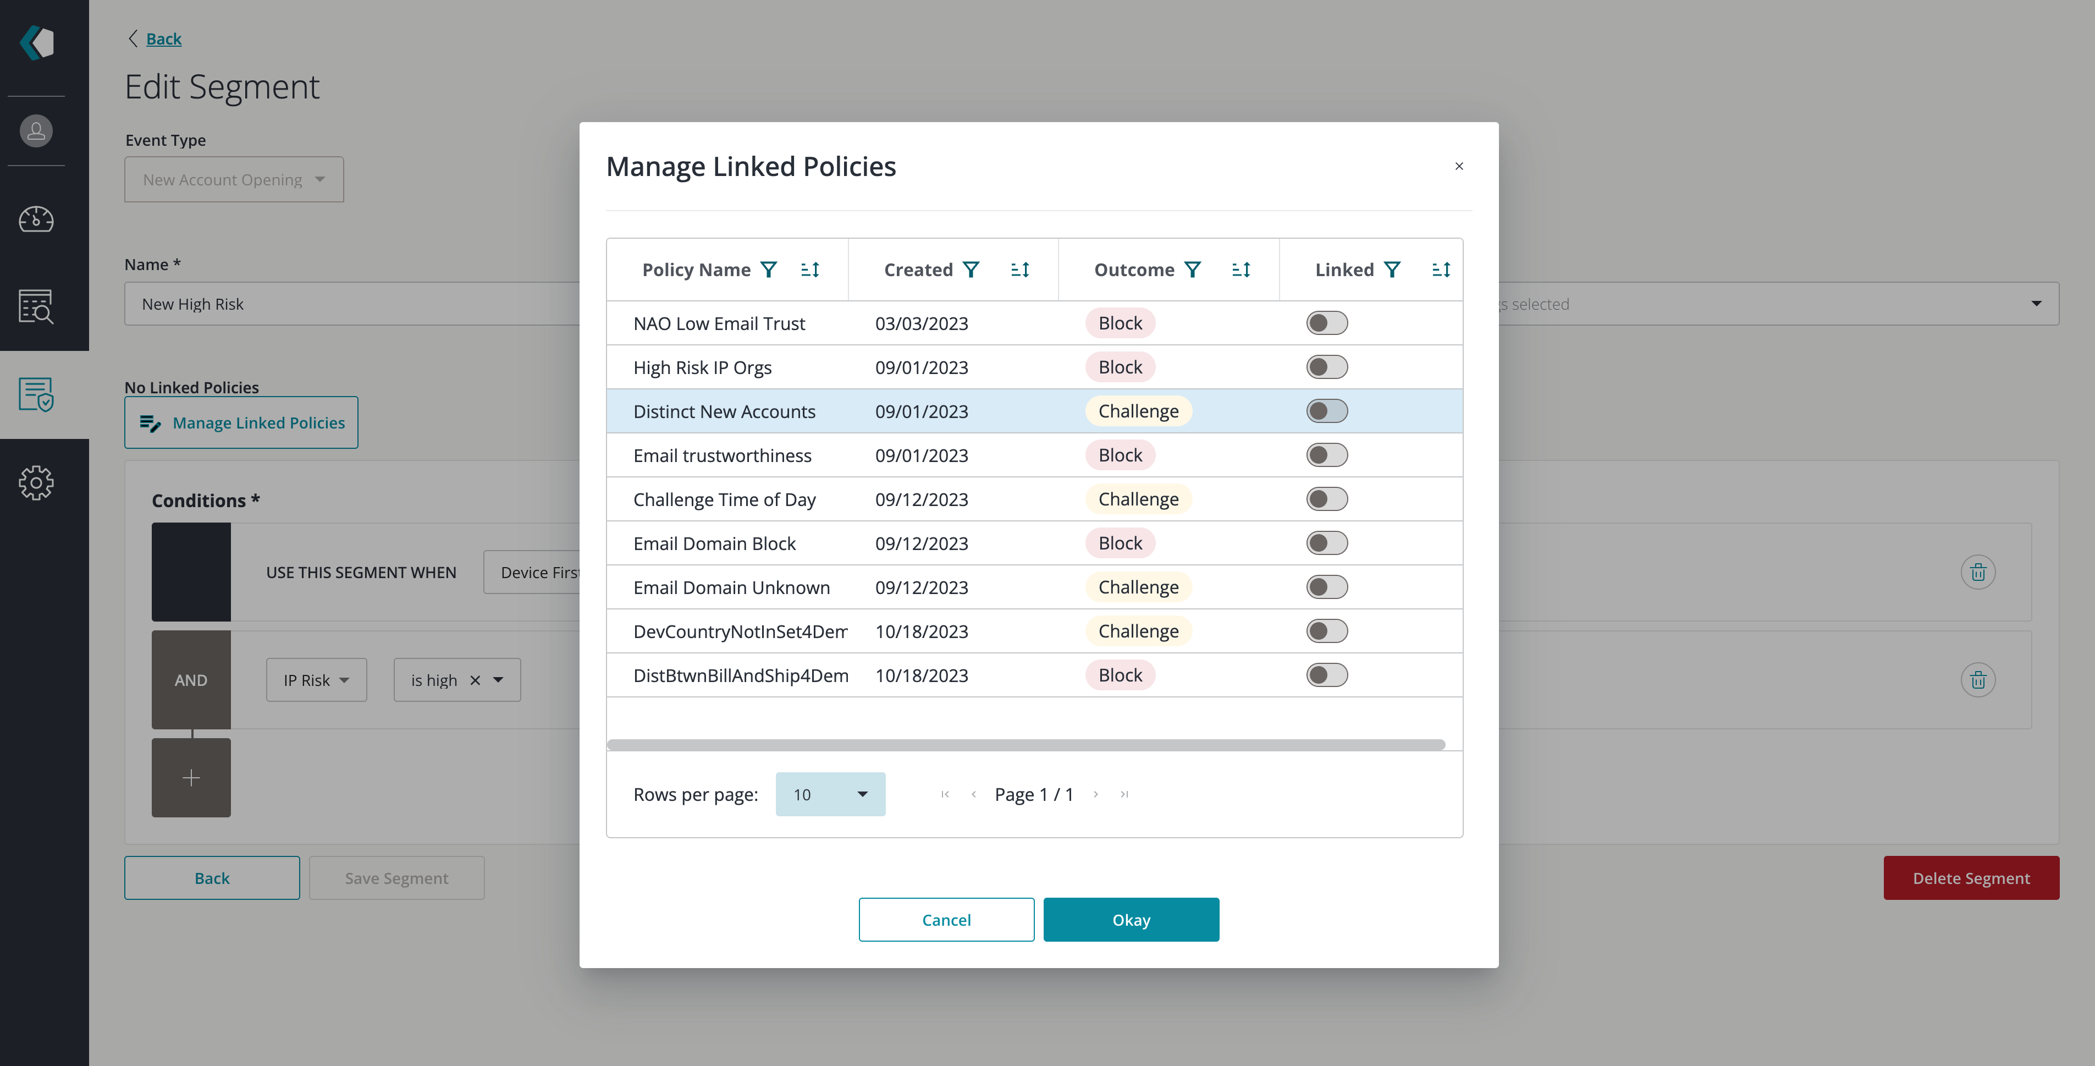The image size is (2095, 1066).
Task: Click the Page 1 / 1 indicator
Action: click(x=1034, y=794)
